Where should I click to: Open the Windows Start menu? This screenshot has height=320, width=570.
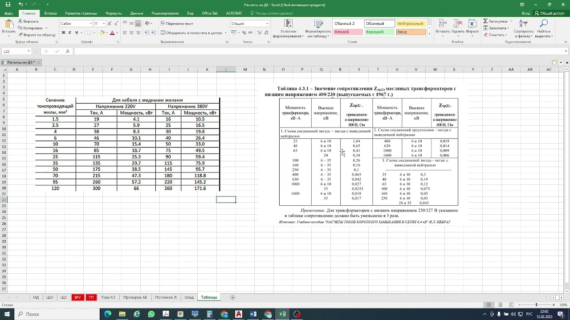pos(7,314)
